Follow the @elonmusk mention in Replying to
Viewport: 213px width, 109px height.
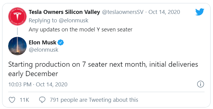(x=74, y=21)
